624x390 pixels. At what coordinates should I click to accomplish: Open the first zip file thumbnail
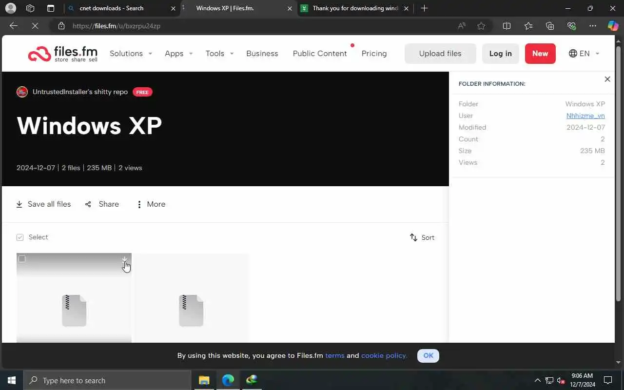tap(74, 298)
